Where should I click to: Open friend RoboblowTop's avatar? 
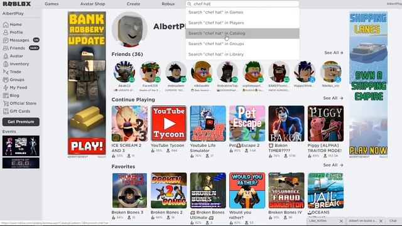point(227,72)
